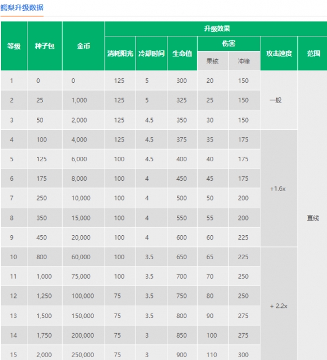Click the 1,500 seed packet cell
327x360 pixels.
tap(45, 316)
